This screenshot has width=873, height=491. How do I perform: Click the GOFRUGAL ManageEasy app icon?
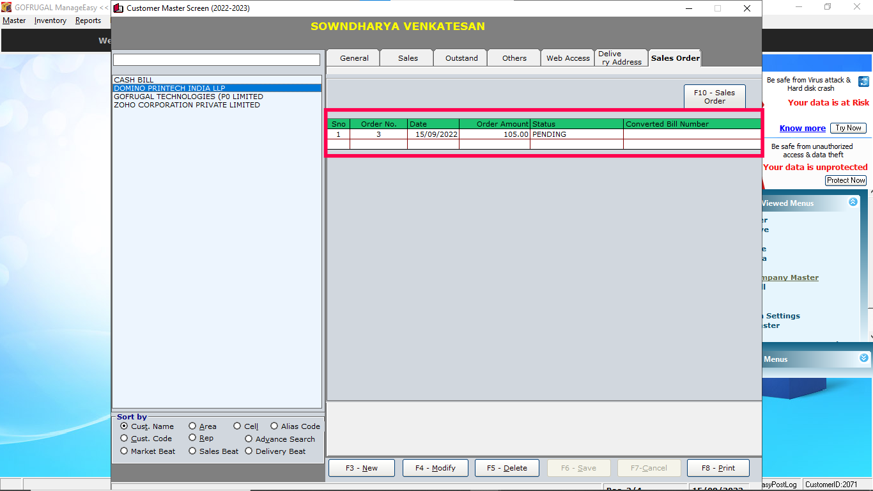pyautogui.click(x=6, y=7)
